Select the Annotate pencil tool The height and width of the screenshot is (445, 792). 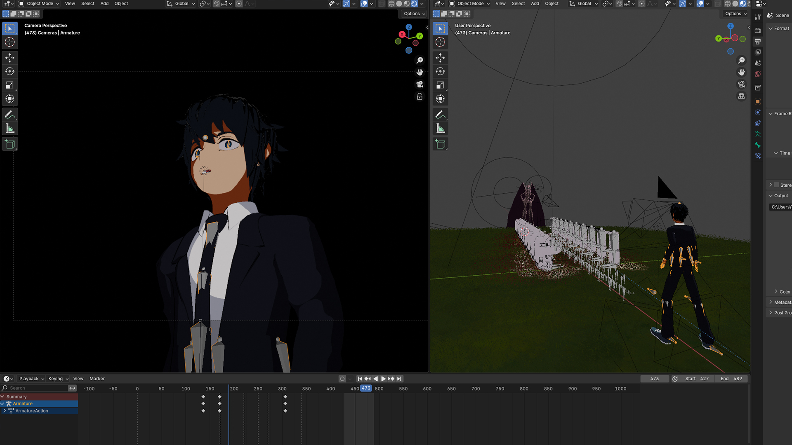coord(10,115)
